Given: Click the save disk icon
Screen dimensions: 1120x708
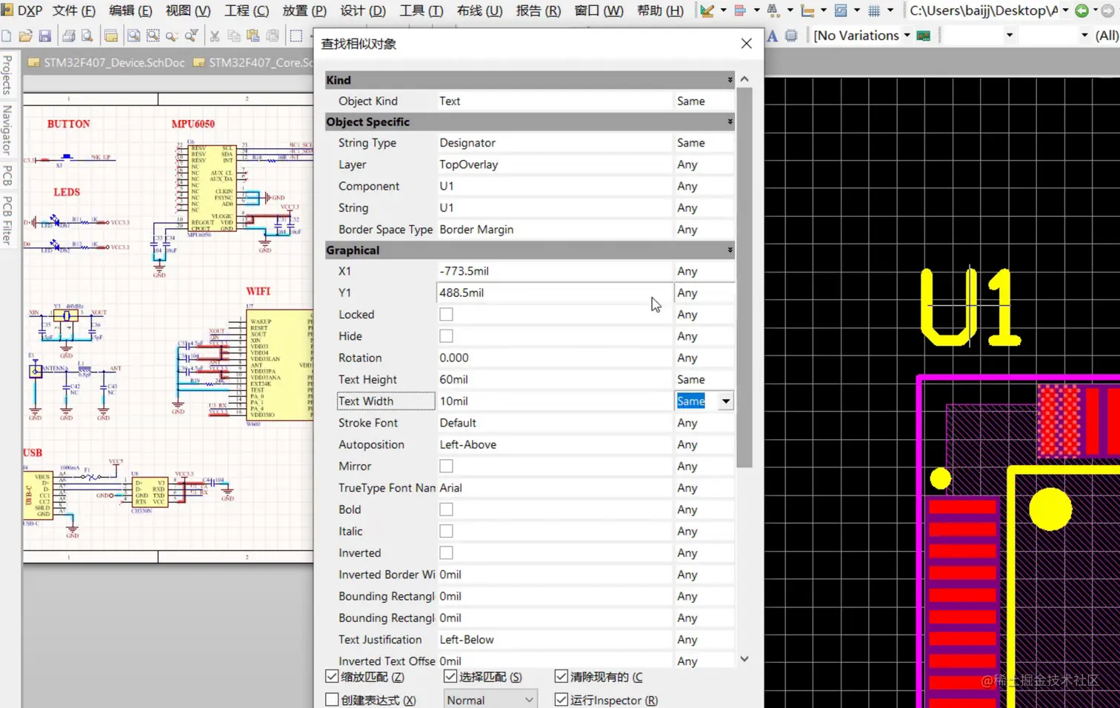Looking at the screenshot, I should tap(44, 36).
